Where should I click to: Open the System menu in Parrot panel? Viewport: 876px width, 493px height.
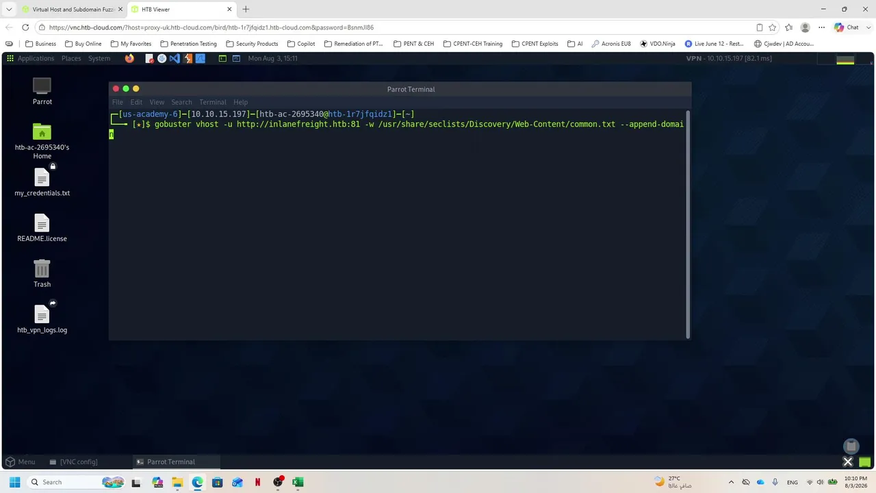[99, 58]
